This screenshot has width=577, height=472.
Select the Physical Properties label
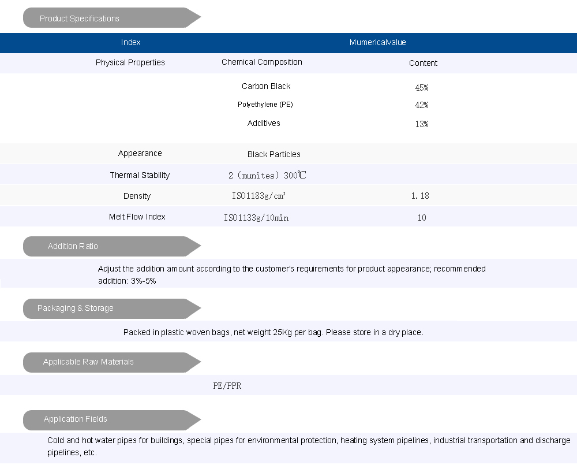coord(130,62)
